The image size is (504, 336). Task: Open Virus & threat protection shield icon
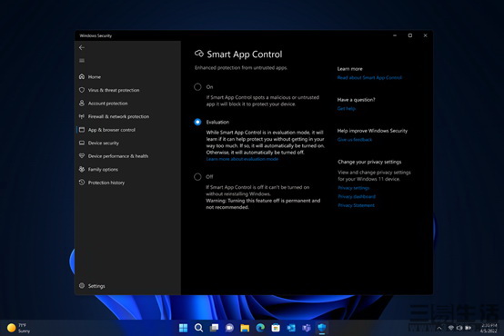[x=82, y=90]
